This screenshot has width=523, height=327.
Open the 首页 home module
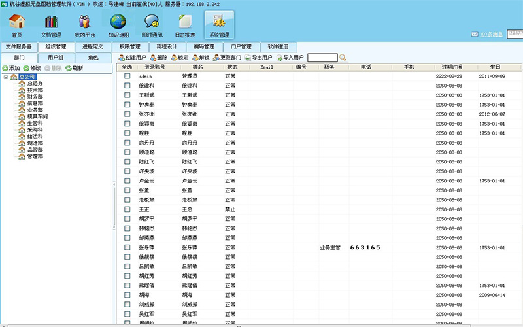pyautogui.click(x=17, y=26)
